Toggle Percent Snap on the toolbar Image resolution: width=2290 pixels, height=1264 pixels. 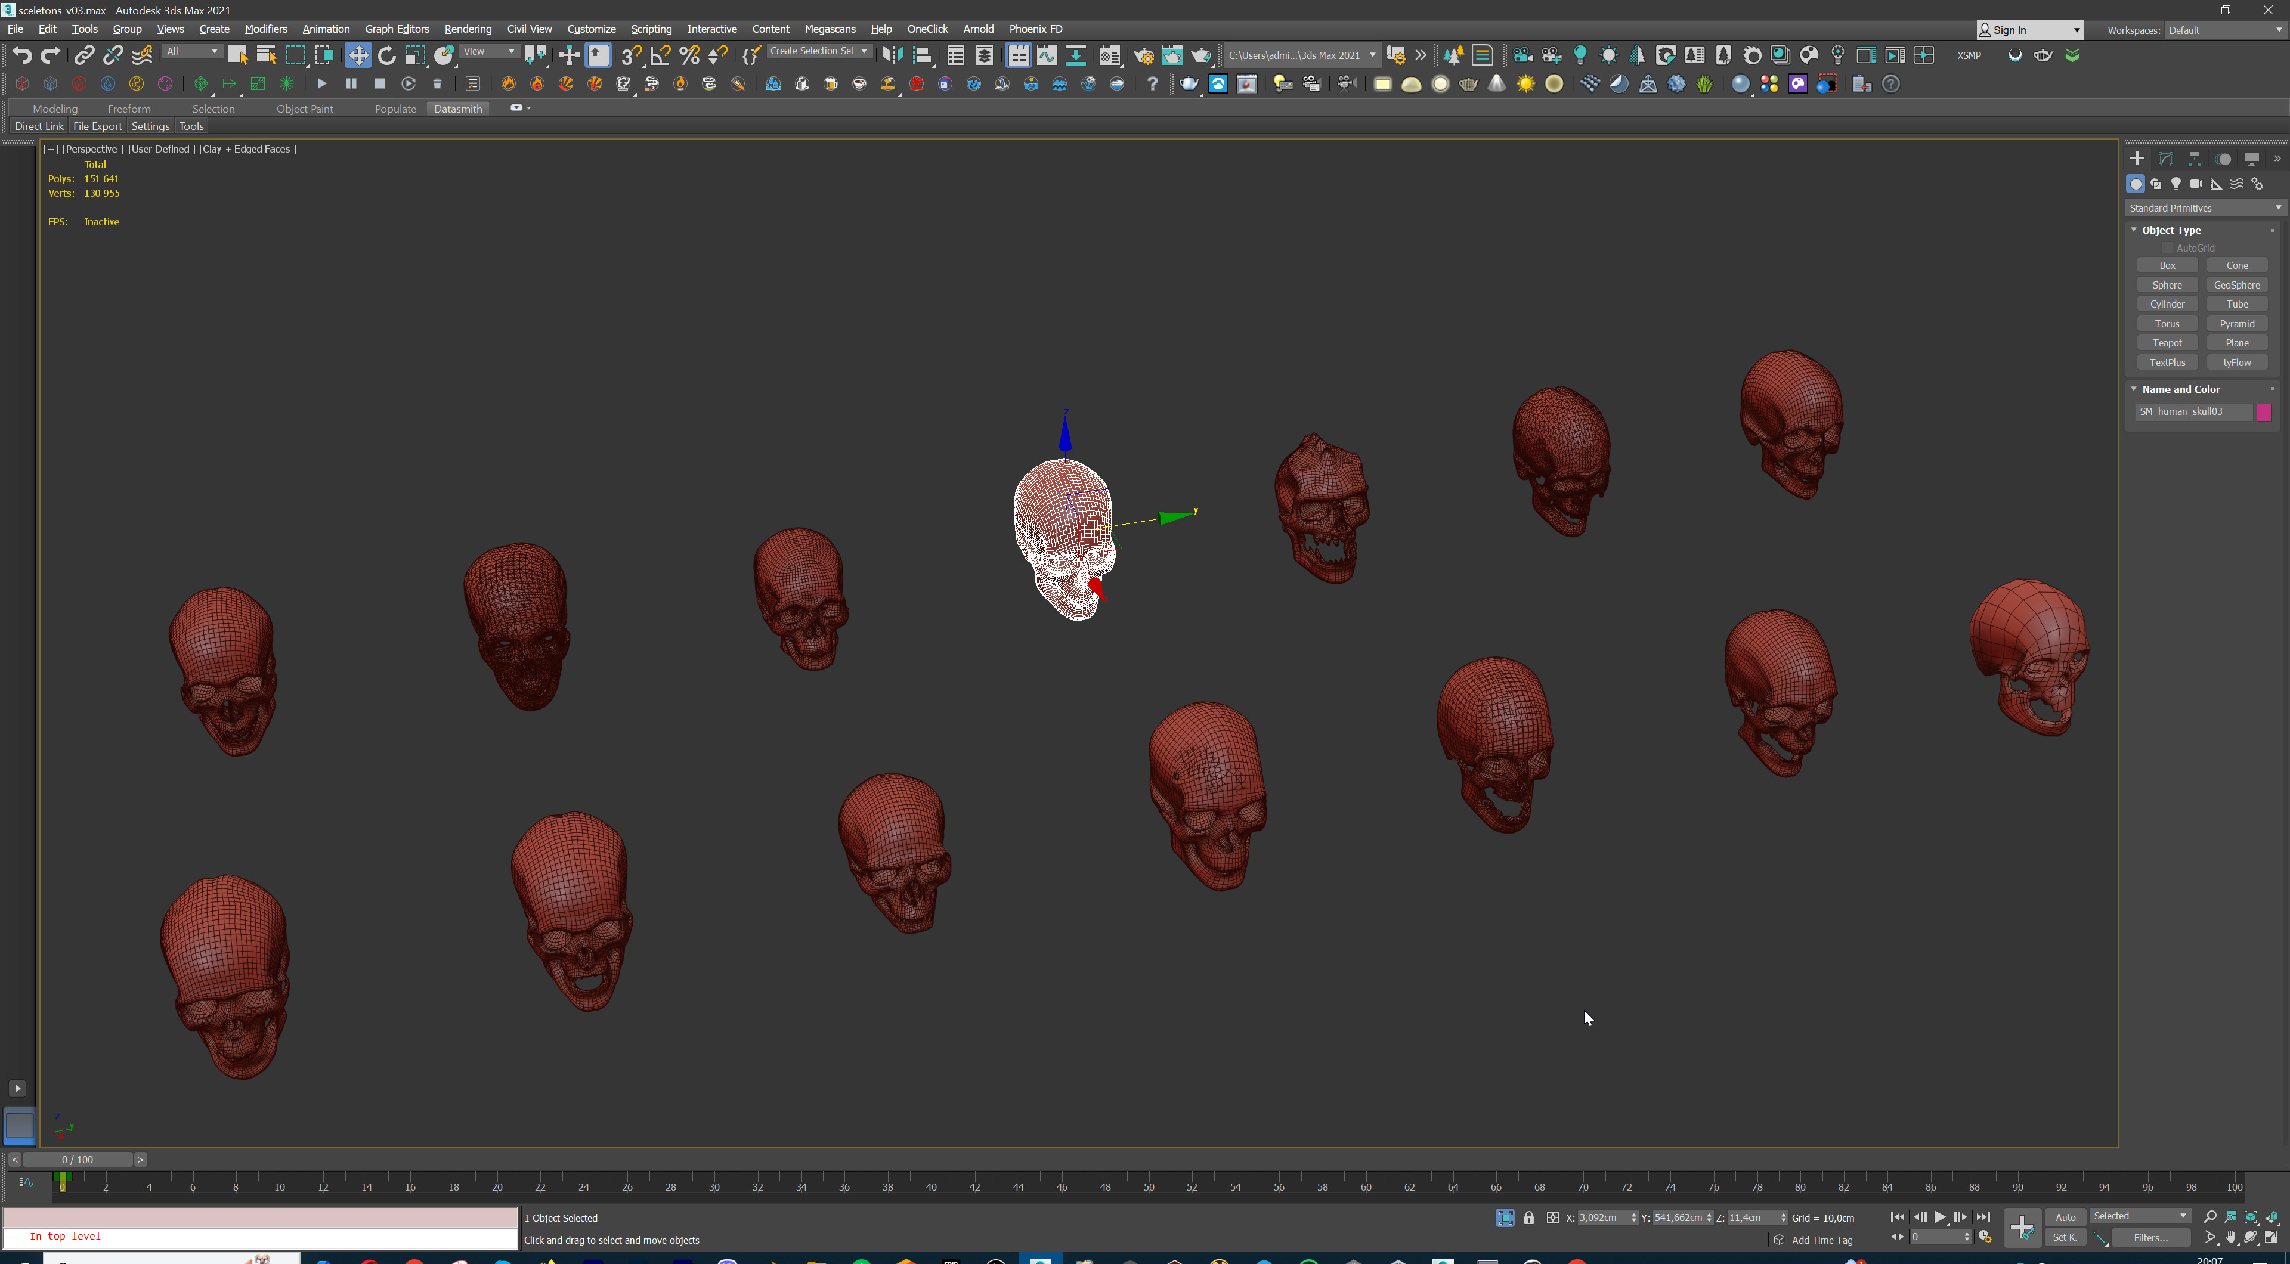tap(689, 55)
